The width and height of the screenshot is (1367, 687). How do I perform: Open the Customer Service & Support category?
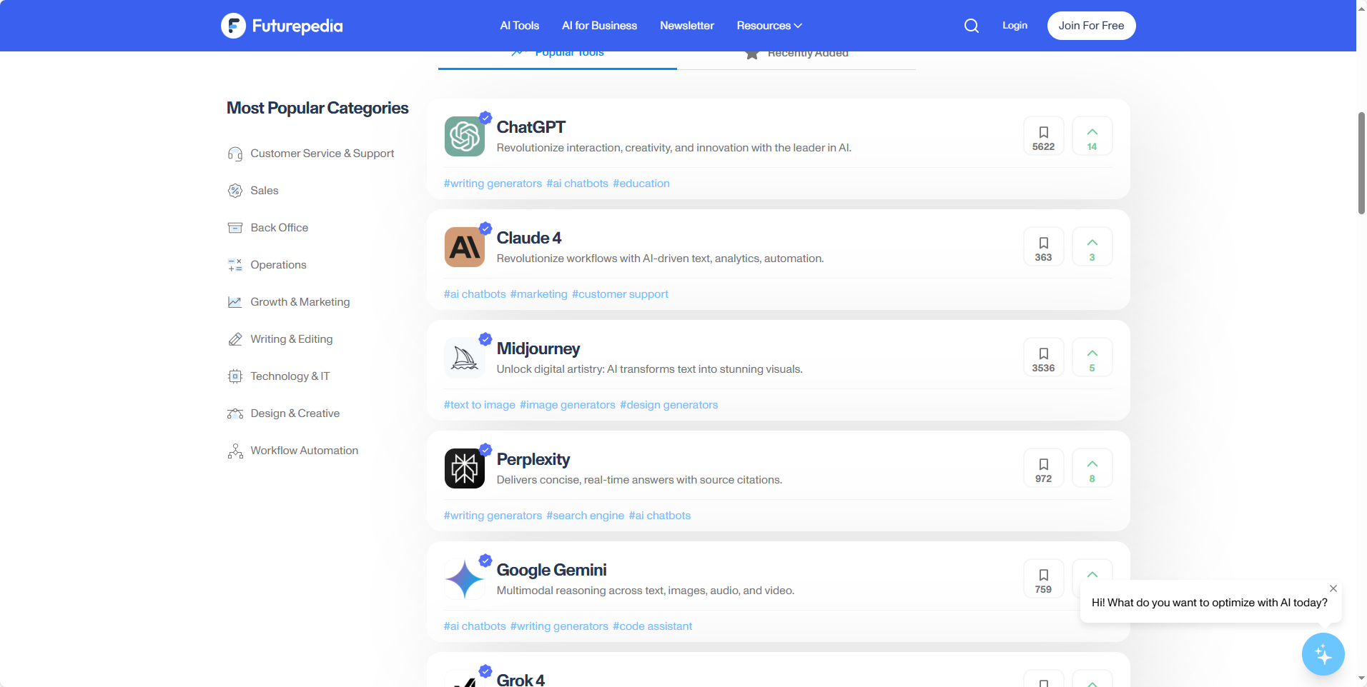tap(322, 154)
